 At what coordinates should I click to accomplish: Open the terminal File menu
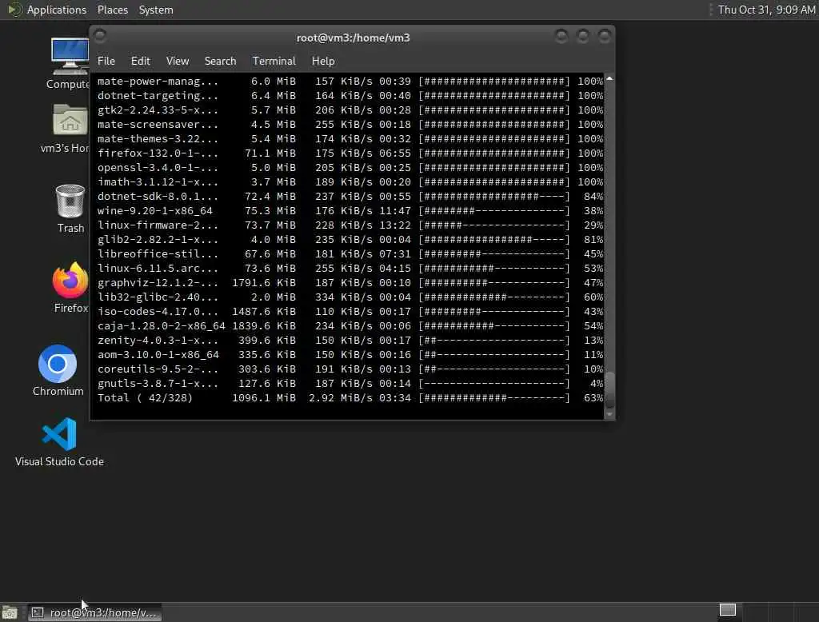click(106, 61)
